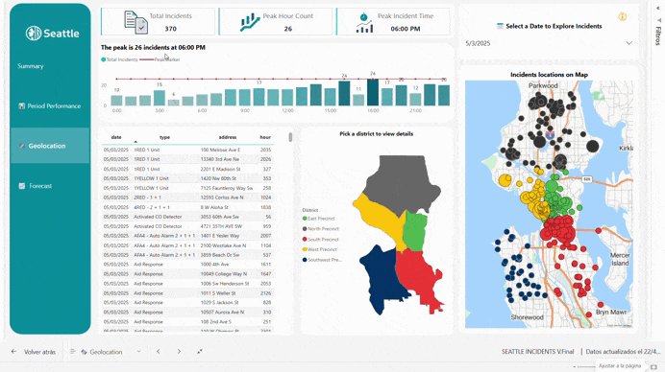Open the Geolocation page selector dropdown
Screen dimensions: 665x372
(x=138, y=352)
